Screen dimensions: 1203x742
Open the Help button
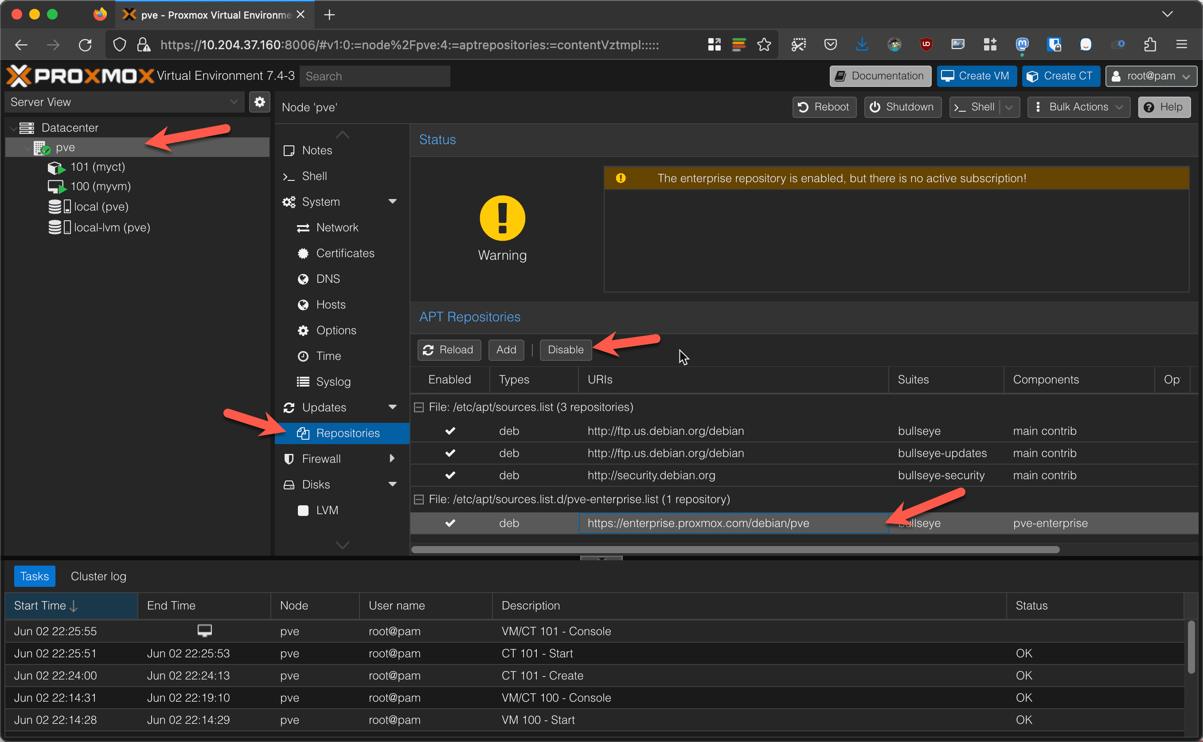coord(1164,107)
